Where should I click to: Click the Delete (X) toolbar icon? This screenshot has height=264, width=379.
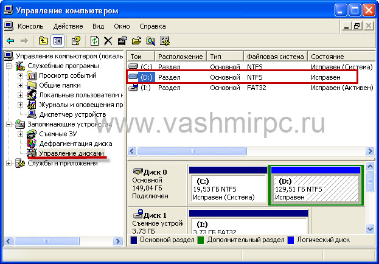pyautogui.click(x=108, y=41)
